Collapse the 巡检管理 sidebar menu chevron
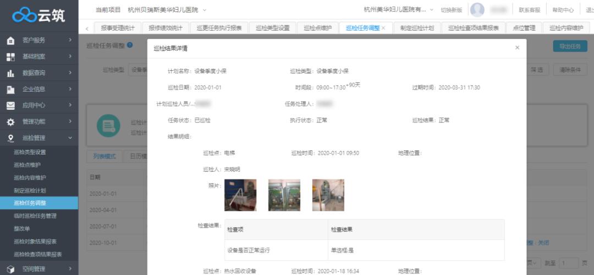The width and height of the screenshot is (594, 275). tap(70, 138)
